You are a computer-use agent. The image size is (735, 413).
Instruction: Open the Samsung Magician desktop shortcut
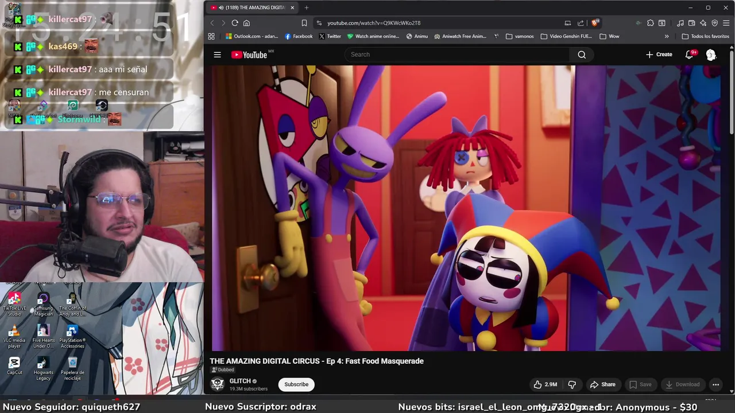[x=43, y=304]
